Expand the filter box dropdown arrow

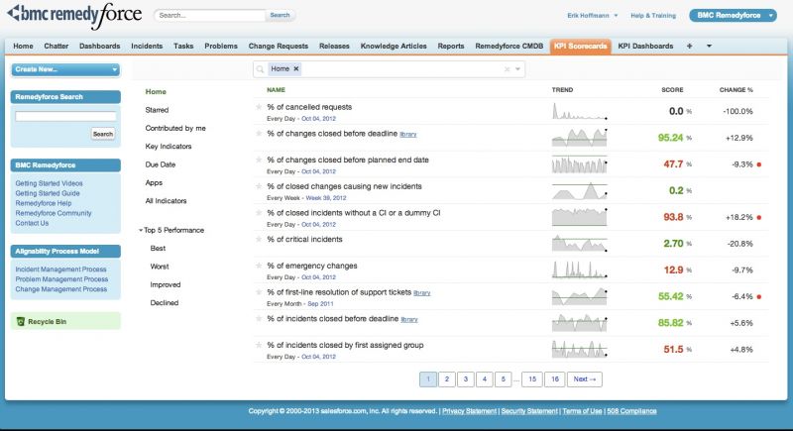coord(517,69)
